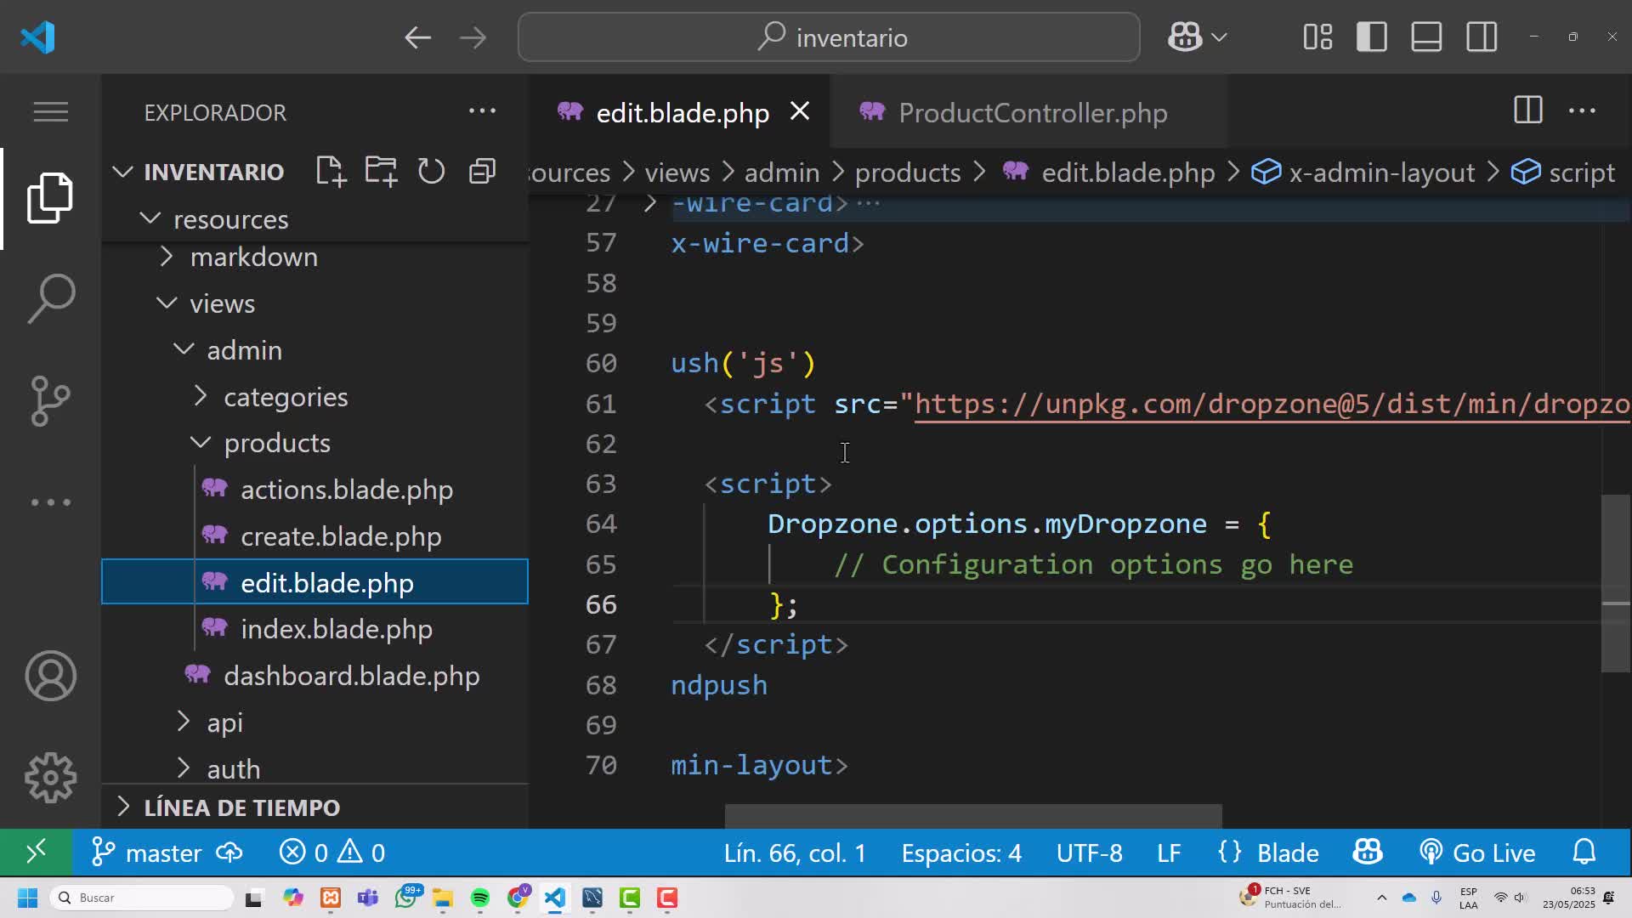Image resolution: width=1632 pixels, height=918 pixels.
Task: Show additional views ellipsis in activity bar
Action: click(x=50, y=502)
